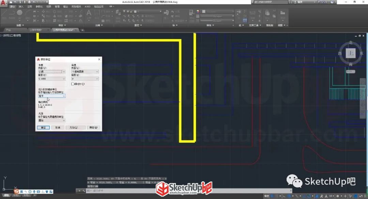Click the Group icon in the 组 panel
This screenshot has height=199, width=368.
coord(239,13)
